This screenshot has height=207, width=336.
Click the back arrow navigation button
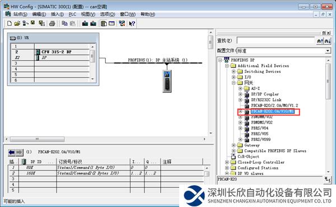point(12,152)
